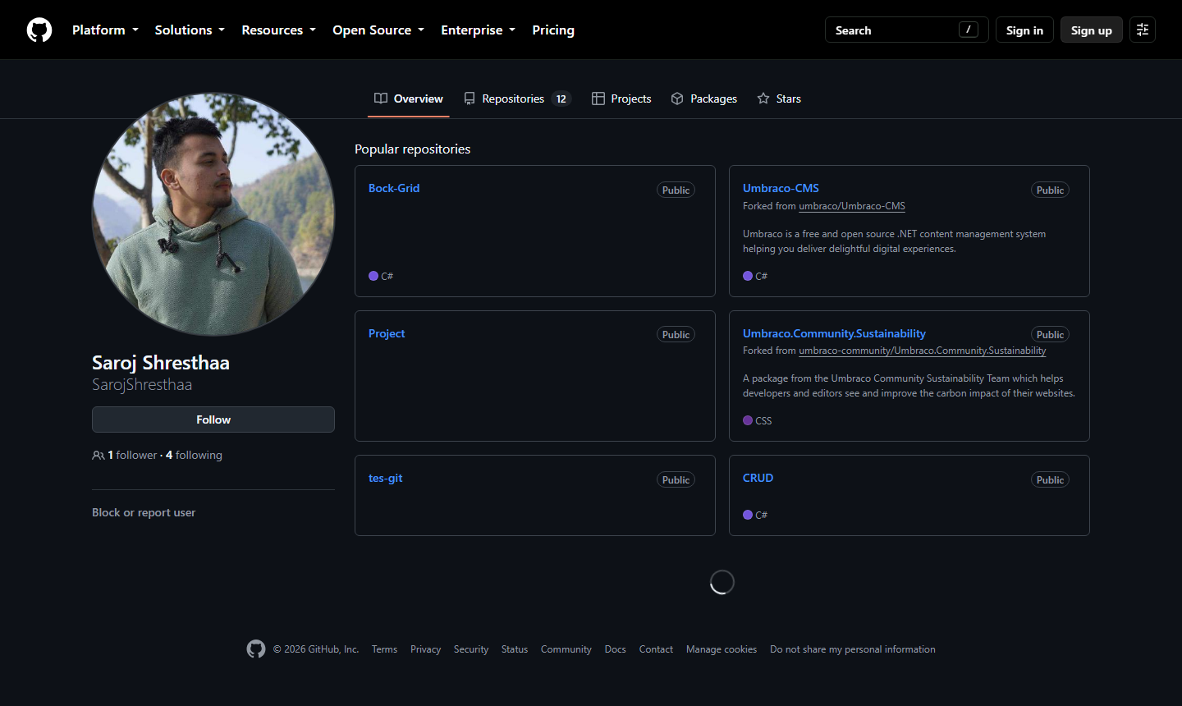This screenshot has width=1182, height=706.
Task: Click Public badge on tes-git card
Action: [676, 479]
